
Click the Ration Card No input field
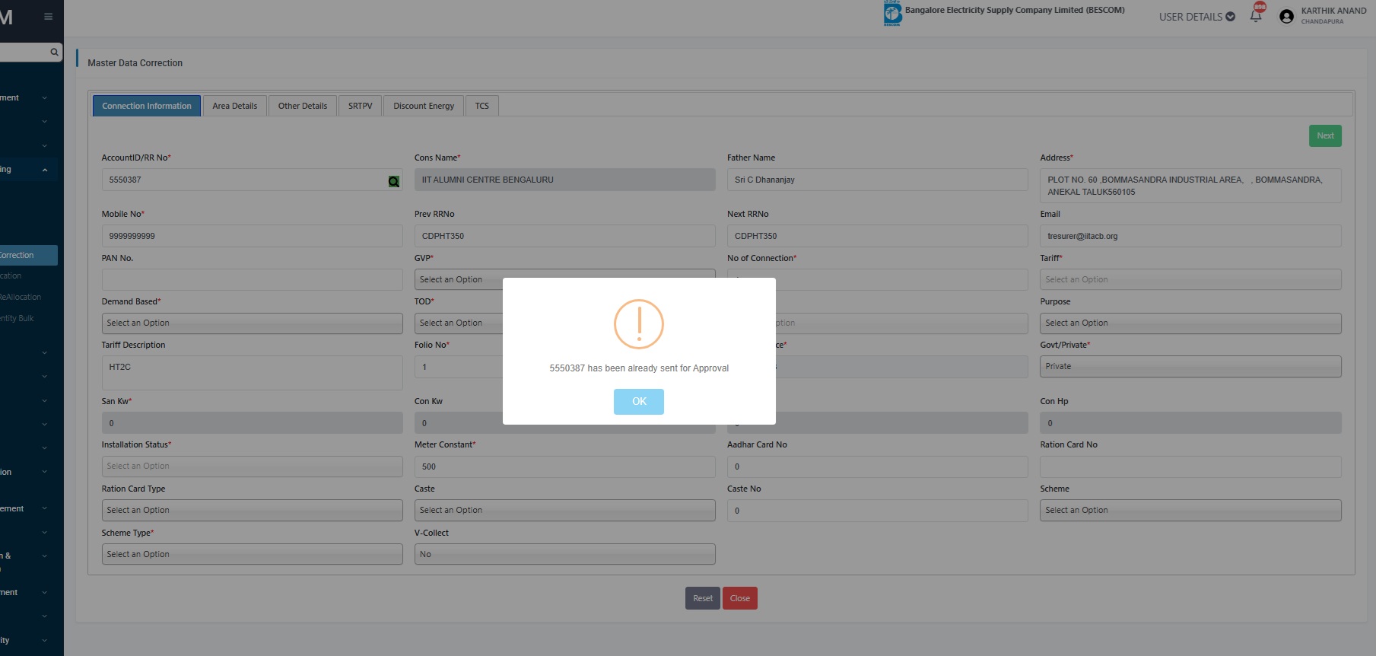click(1190, 467)
